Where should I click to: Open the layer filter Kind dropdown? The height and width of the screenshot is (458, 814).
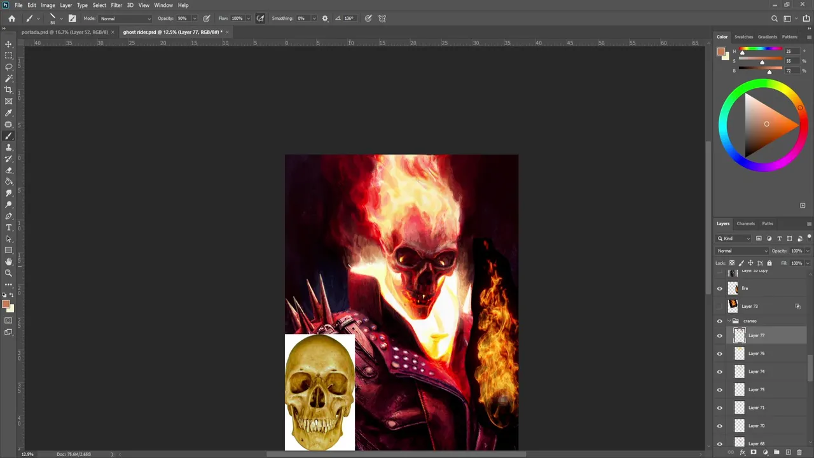click(x=734, y=239)
